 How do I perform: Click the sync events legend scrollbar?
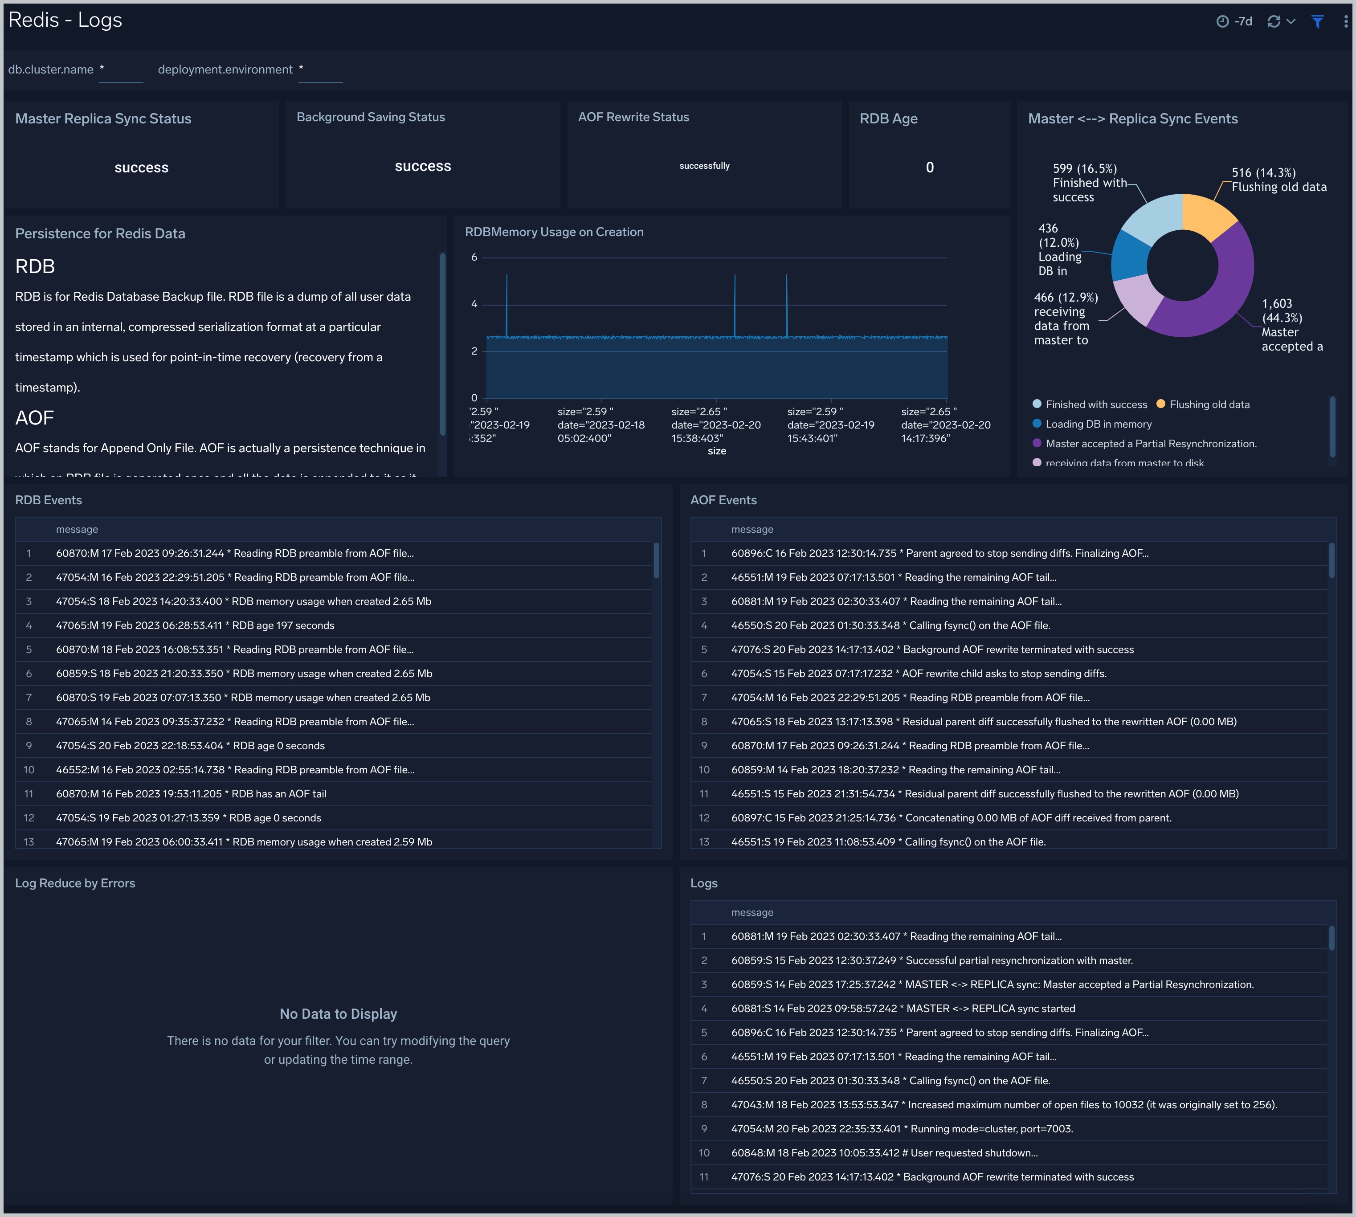pyautogui.click(x=1332, y=427)
